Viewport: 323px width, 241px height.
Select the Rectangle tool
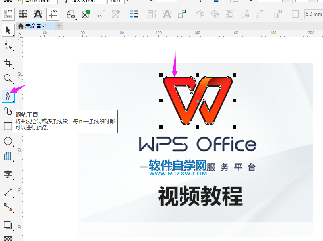8,126
